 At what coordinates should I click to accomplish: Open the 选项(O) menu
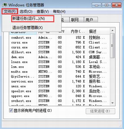pyautogui.click(x=26, y=12)
